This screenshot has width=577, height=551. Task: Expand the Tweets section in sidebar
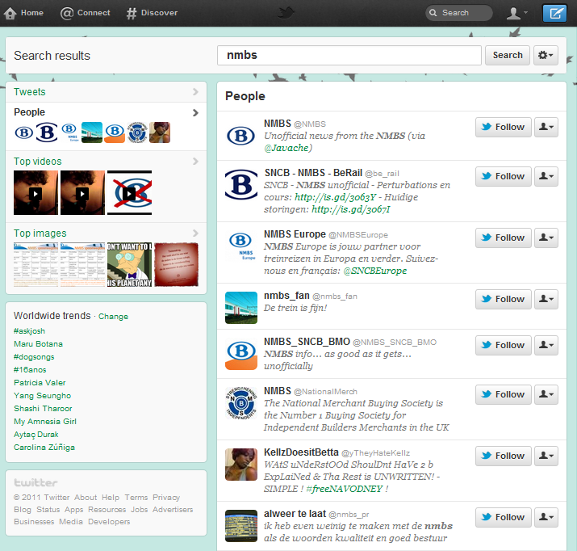click(x=194, y=92)
